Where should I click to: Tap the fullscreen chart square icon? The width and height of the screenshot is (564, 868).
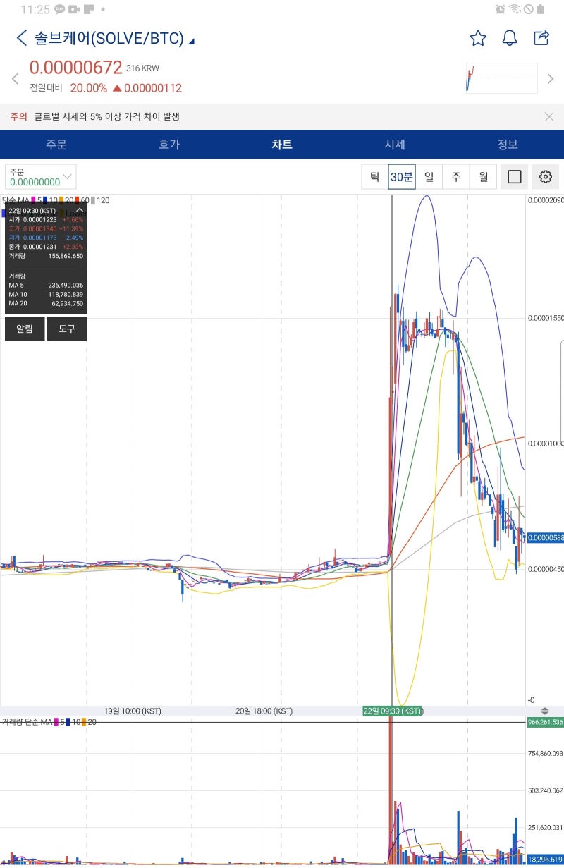[x=515, y=177]
